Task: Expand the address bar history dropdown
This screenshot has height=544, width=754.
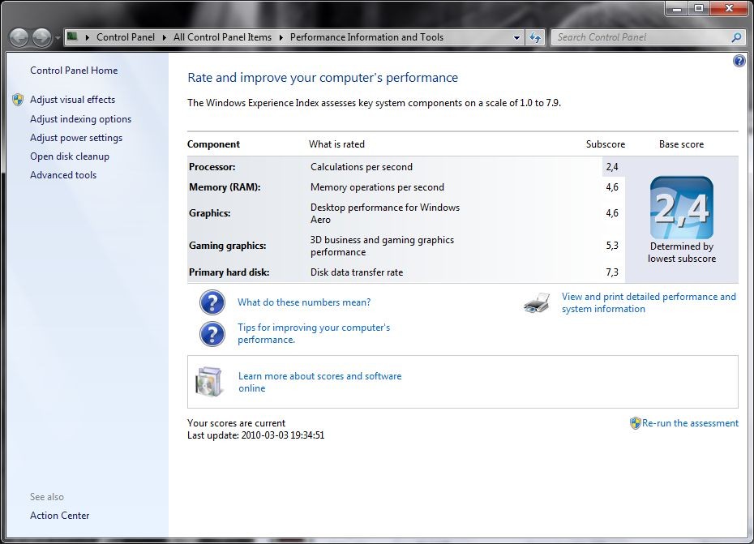Action: [516, 37]
